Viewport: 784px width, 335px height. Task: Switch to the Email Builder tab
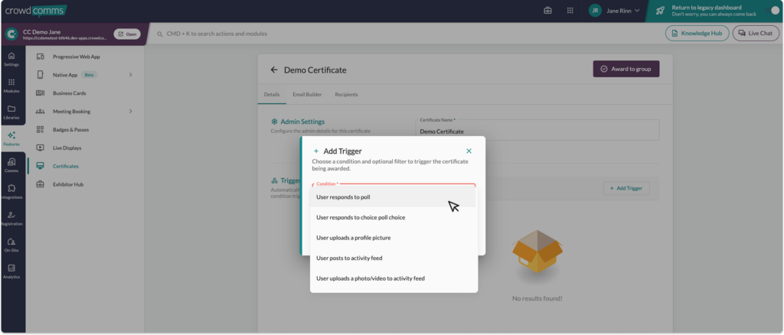click(x=307, y=95)
